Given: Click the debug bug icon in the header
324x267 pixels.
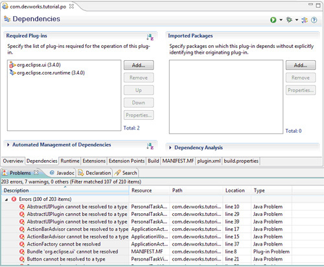Looking at the screenshot, I should point(289,20).
